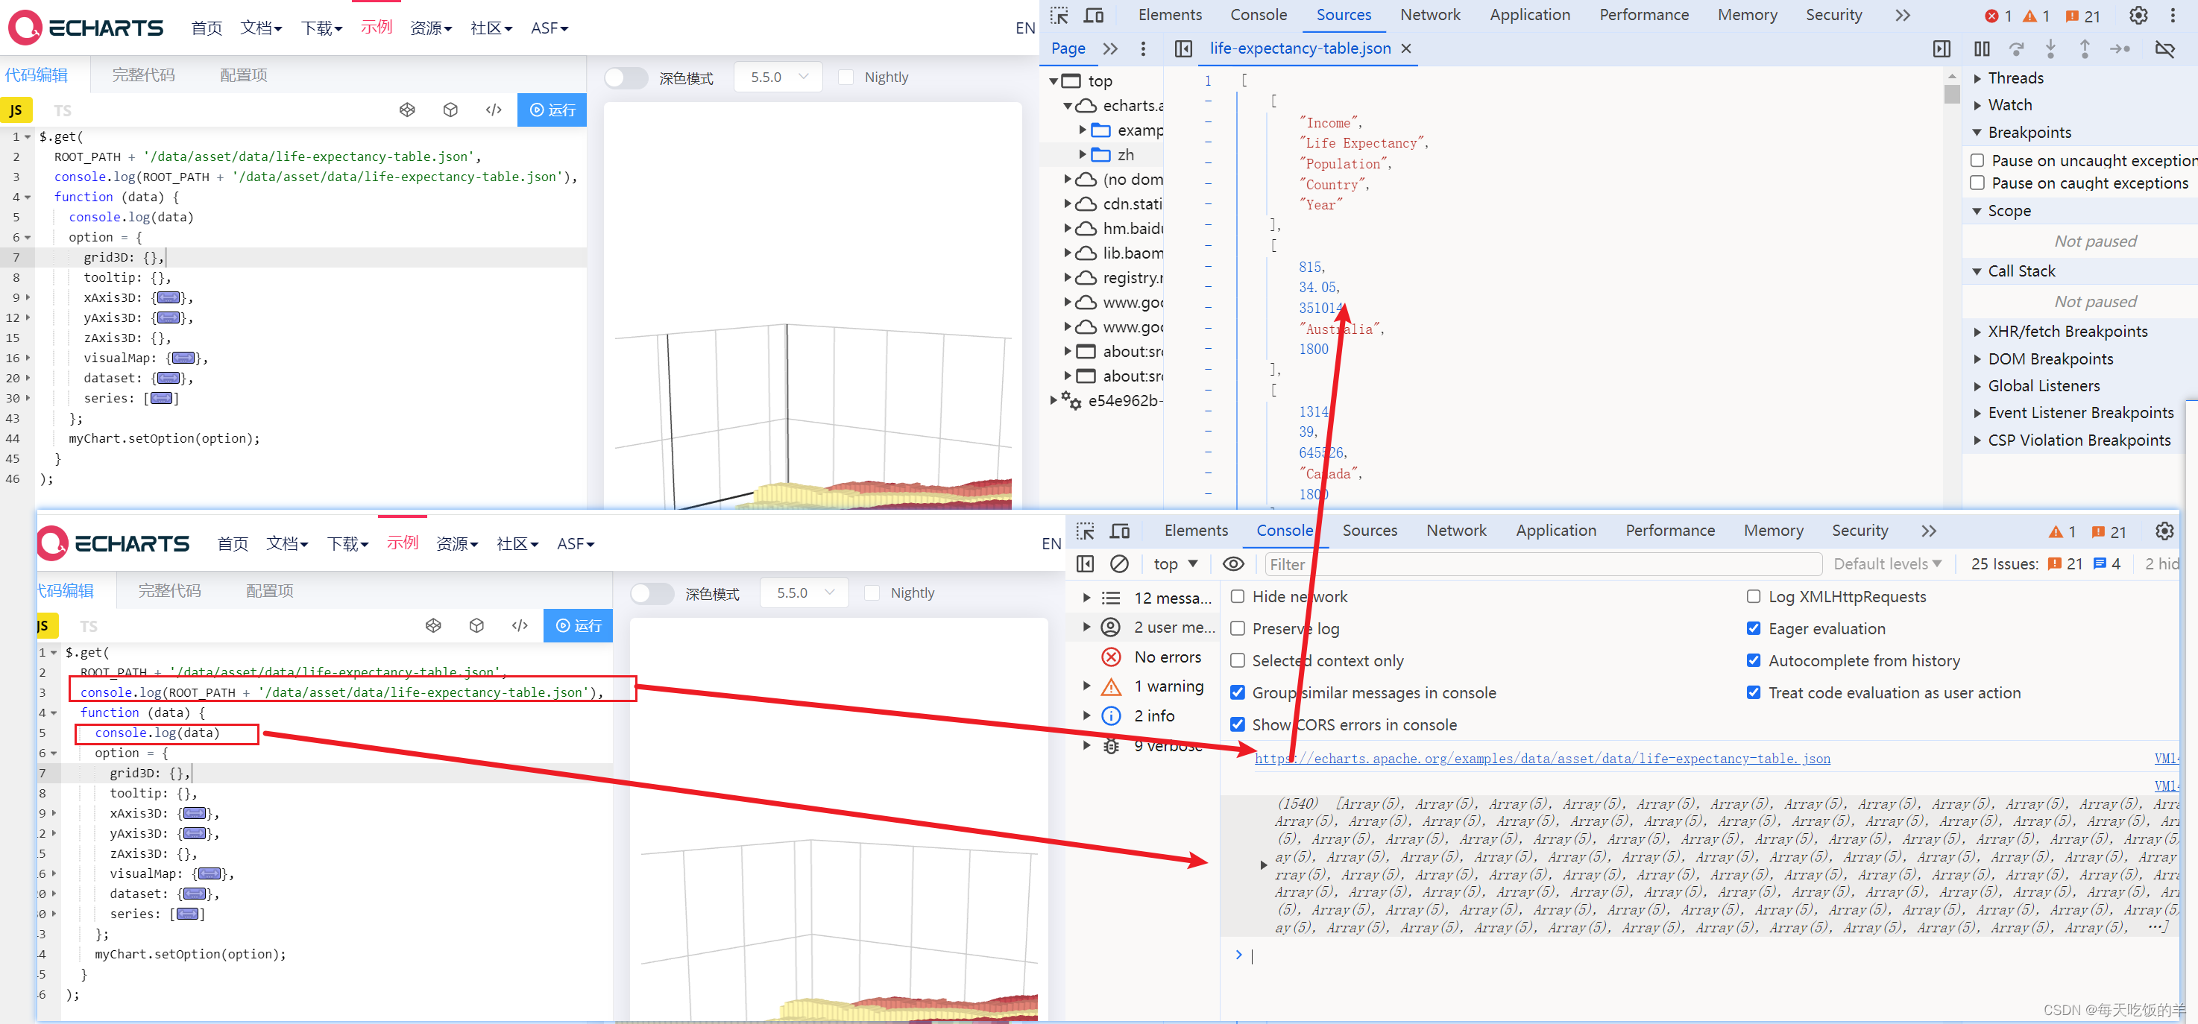Click the blue run button in top editor
Viewport: 2198px width, 1024px height.
552,110
